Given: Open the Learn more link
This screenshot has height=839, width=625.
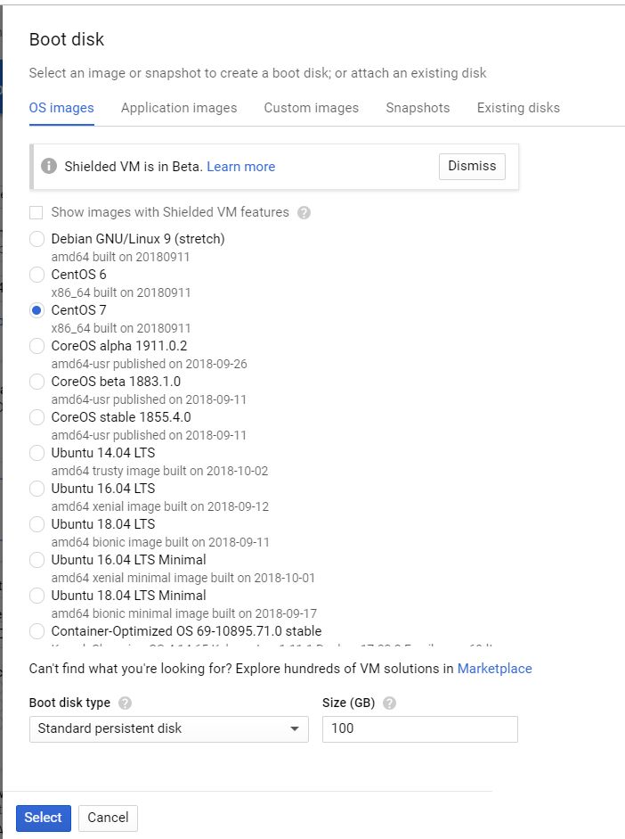Looking at the screenshot, I should (x=240, y=167).
